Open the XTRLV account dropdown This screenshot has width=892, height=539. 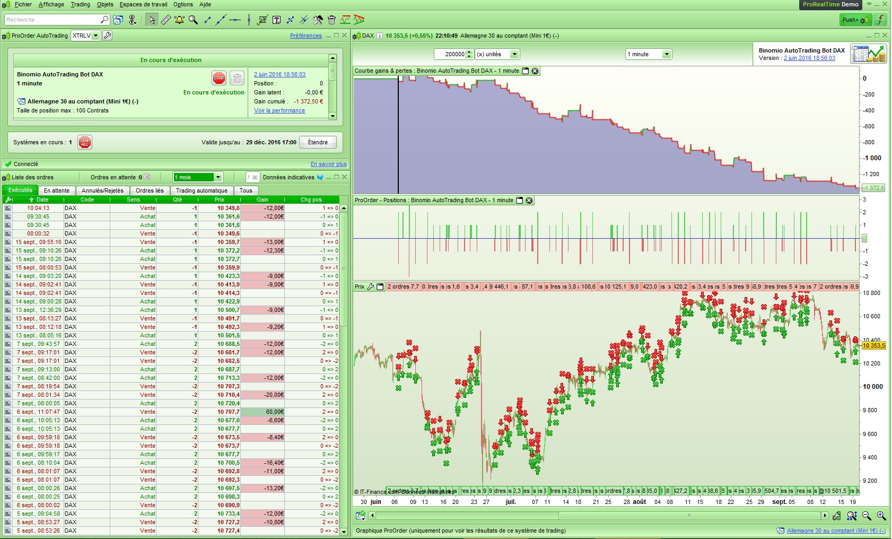pos(95,36)
